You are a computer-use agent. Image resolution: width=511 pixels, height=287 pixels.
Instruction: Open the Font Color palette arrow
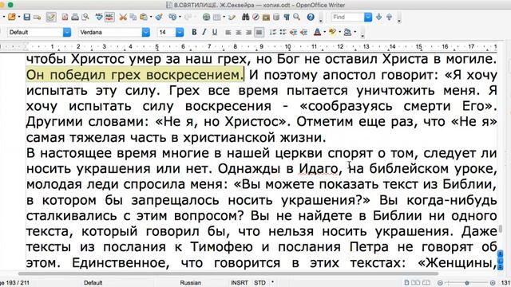(325, 32)
